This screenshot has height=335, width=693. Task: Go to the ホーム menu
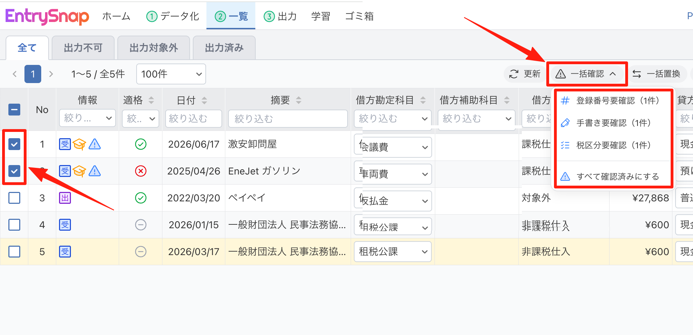tap(116, 16)
